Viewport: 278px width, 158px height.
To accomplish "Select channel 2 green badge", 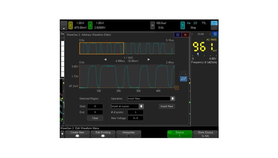I will click(90, 25).
